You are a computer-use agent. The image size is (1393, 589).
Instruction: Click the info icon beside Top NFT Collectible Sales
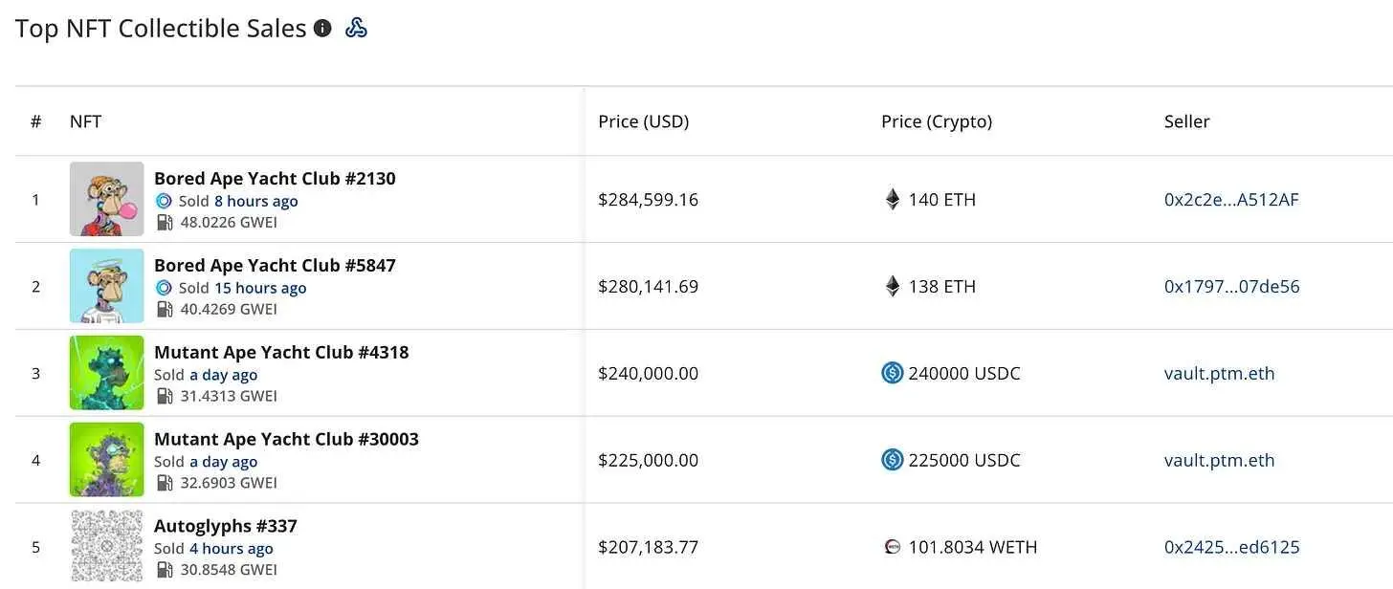tap(322, 29)
